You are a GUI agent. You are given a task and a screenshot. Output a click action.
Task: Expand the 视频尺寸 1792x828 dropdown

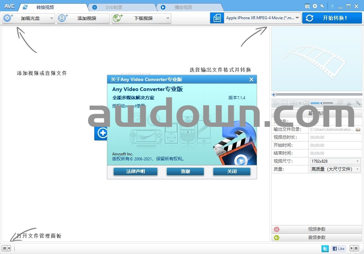pyautogui.click(x=335, y=161)
